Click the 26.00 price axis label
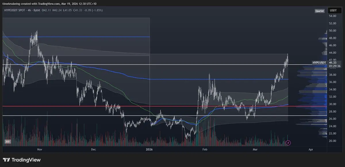345x167 pixels. 333,119
